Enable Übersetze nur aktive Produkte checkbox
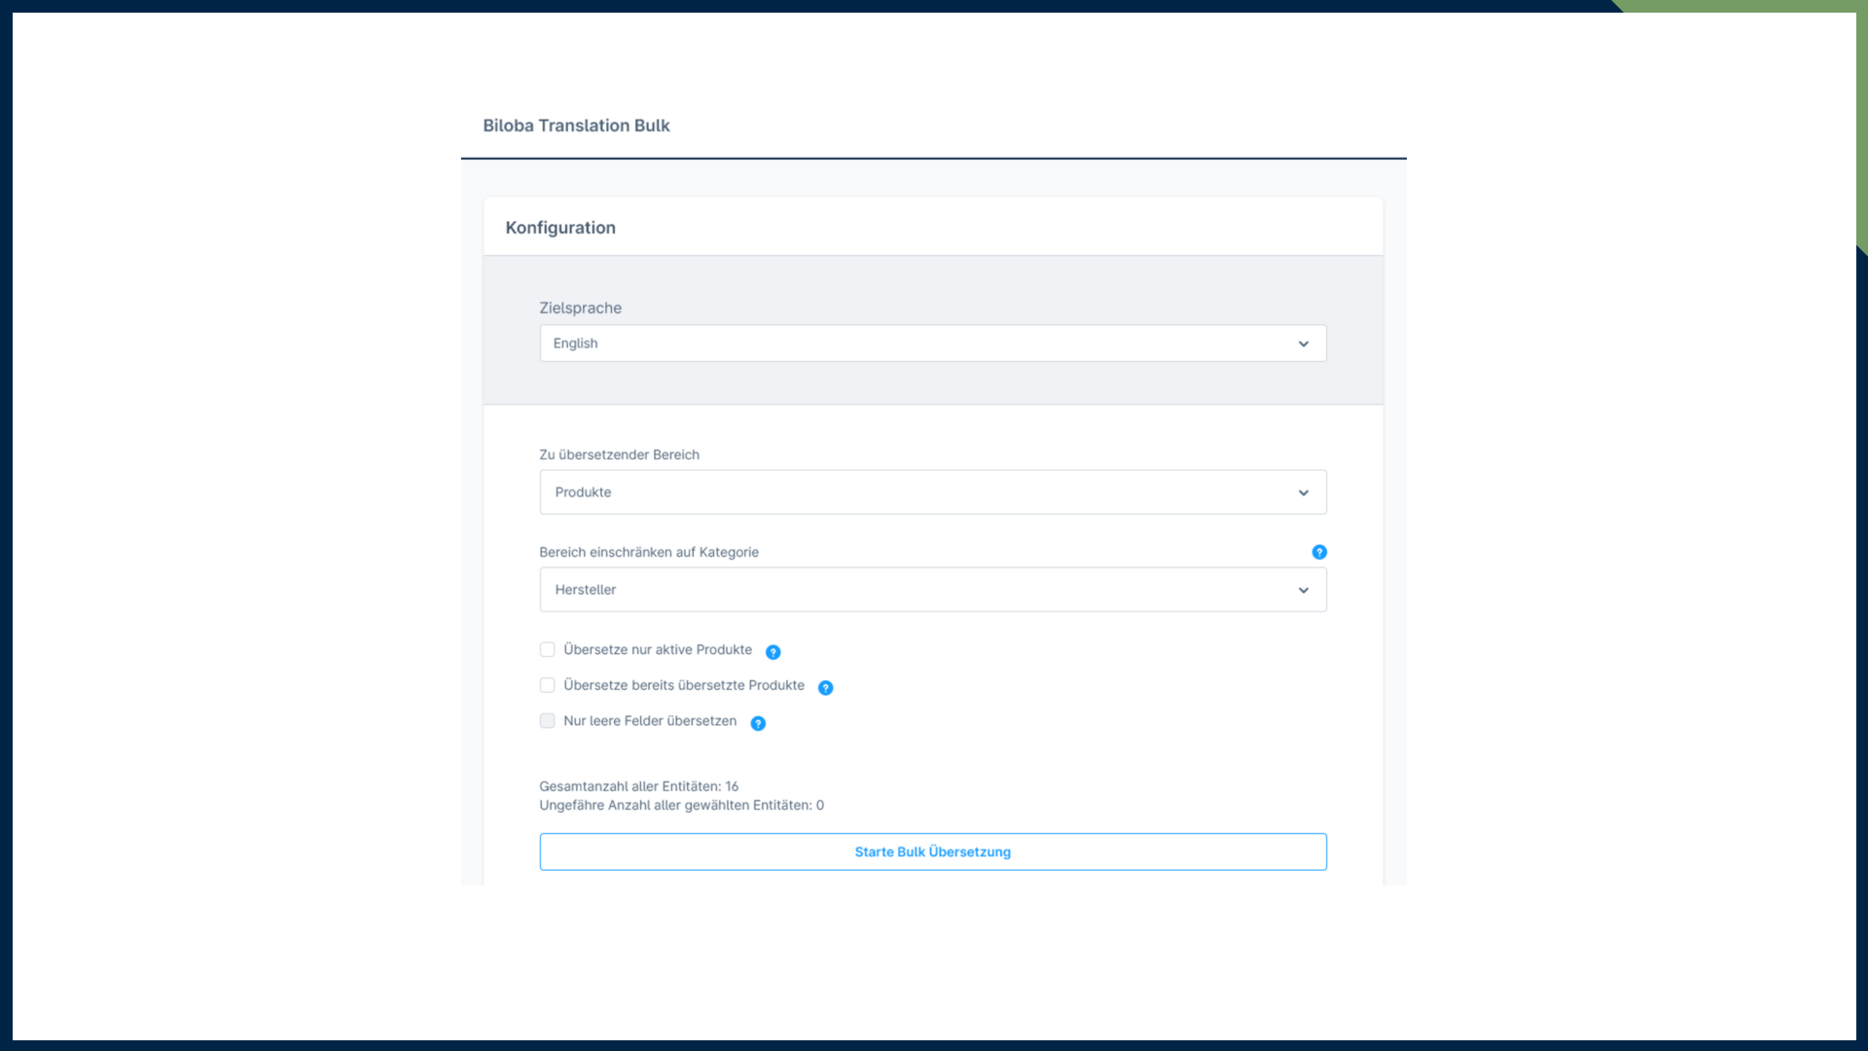 (x=548, y=649)
